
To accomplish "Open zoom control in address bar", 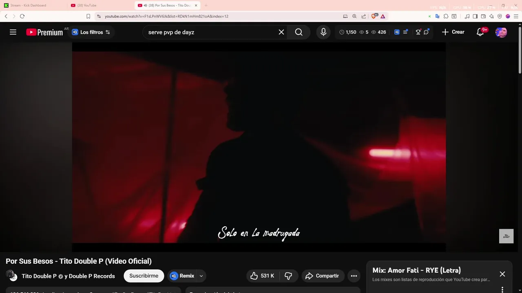I will pyautogui.click(x=354, y=16).
